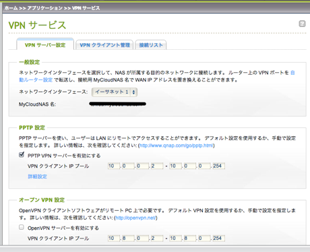
Task: Open the openvpn.net link
Action: point(135,218)
